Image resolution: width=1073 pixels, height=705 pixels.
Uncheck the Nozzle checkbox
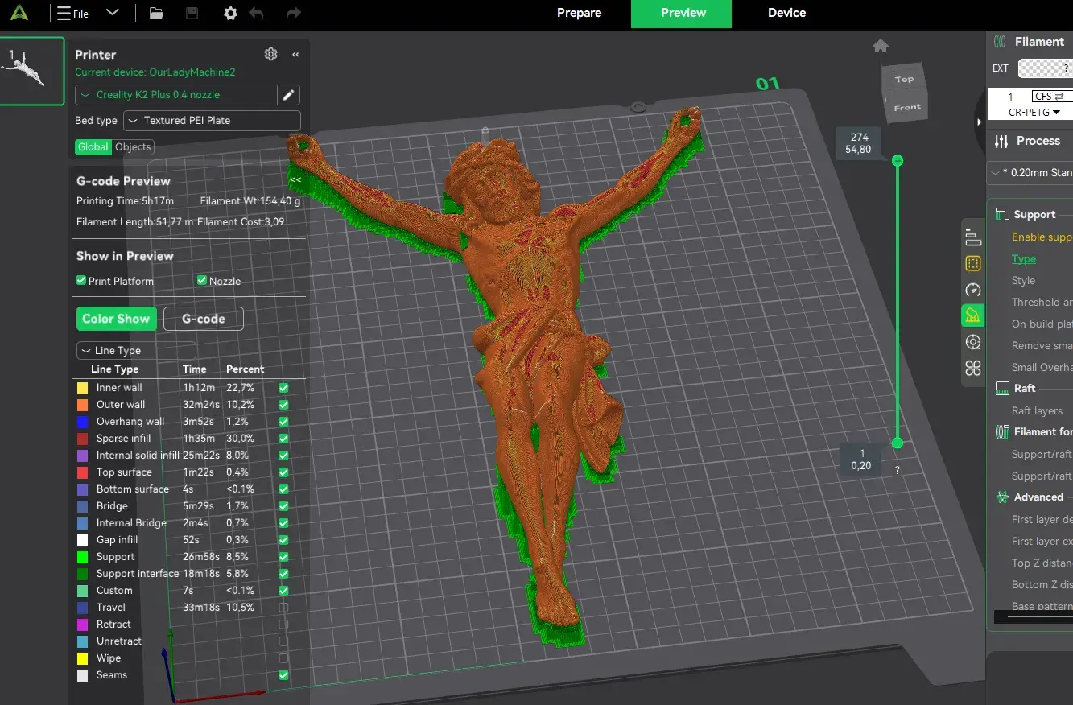(202, 281)
